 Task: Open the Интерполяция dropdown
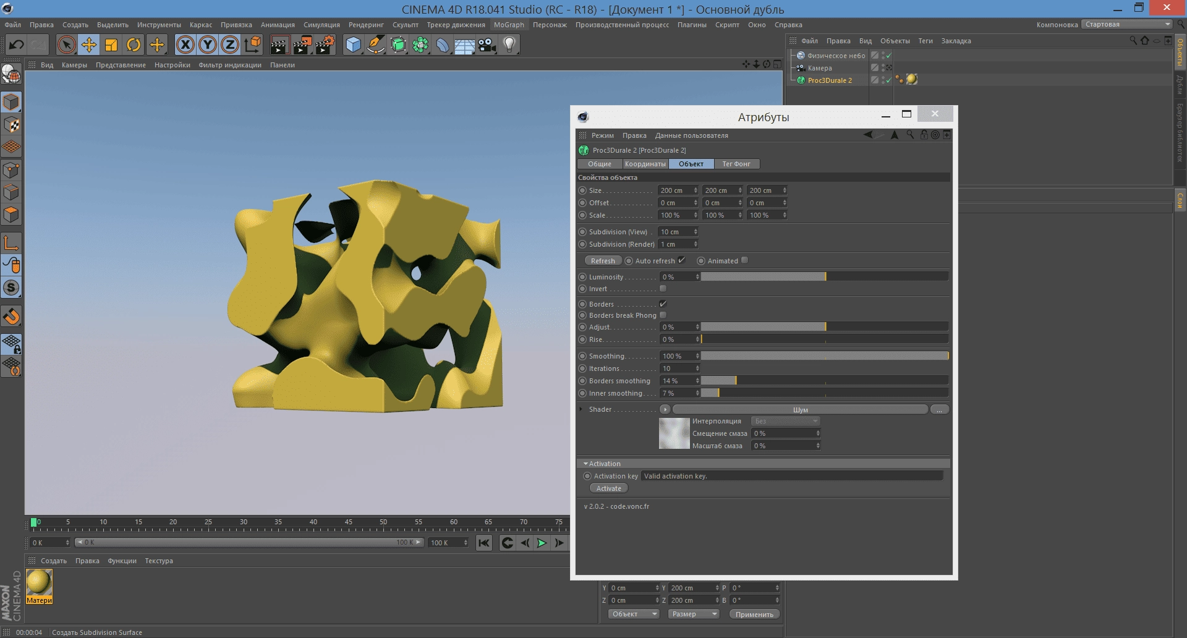785,421
